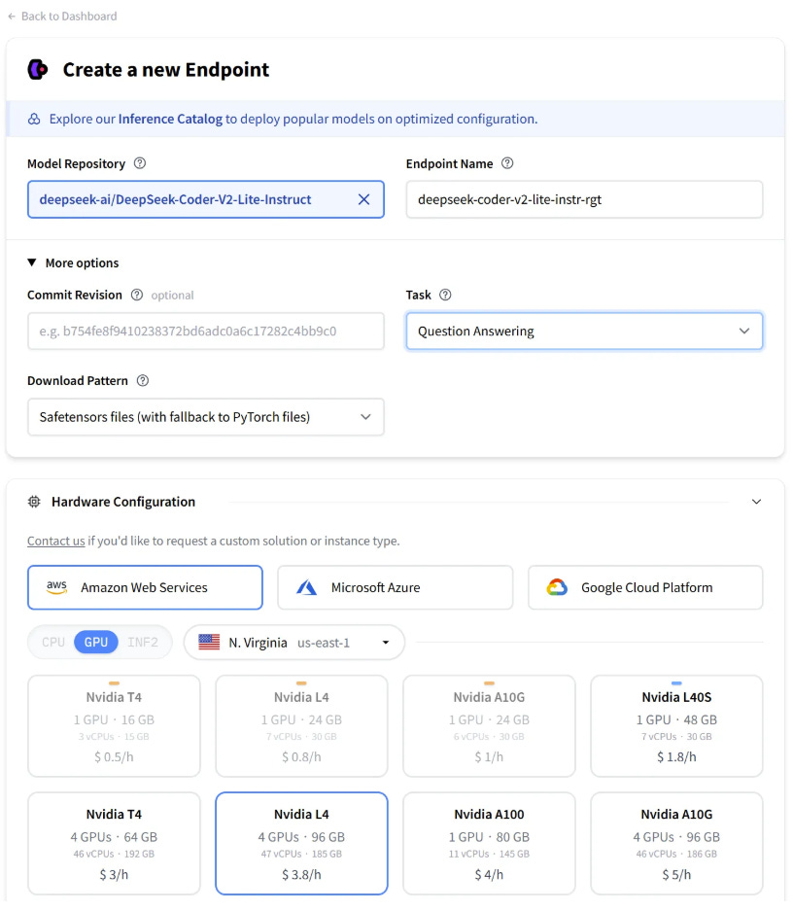The width and height of the screenshot is (793, 910).
Task: Select Nvidia L4 4 GPUs 96 GB card
Action: pos(301,843)
